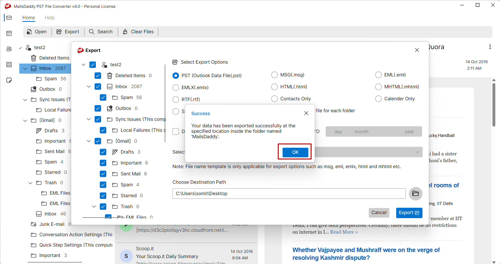This screenshot has width=500, height=264.
Task: Close the Export dialog window
Action: (x=417, y=50)
